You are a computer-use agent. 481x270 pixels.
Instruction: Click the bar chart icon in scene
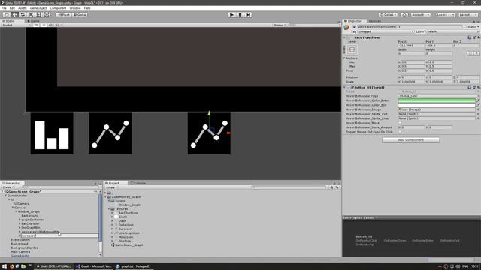52,133
